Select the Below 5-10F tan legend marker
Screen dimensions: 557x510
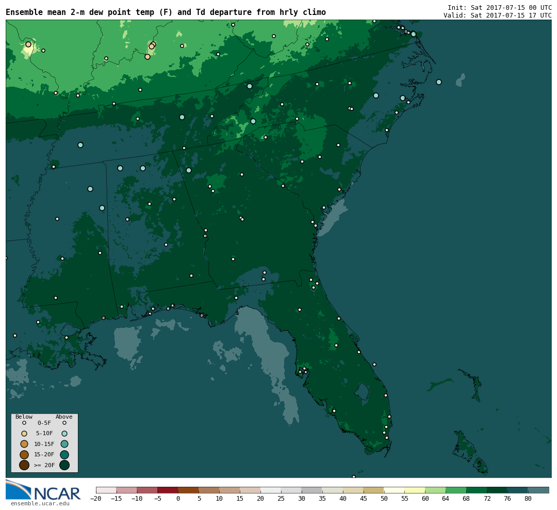(24, 434)
